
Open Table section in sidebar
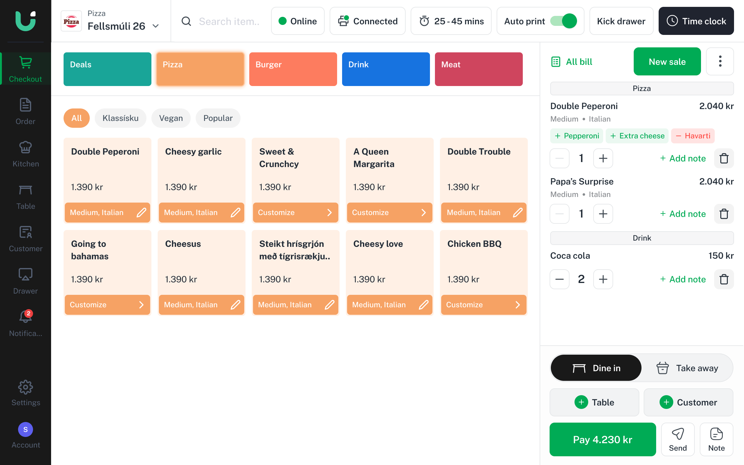tap(26, 196)
